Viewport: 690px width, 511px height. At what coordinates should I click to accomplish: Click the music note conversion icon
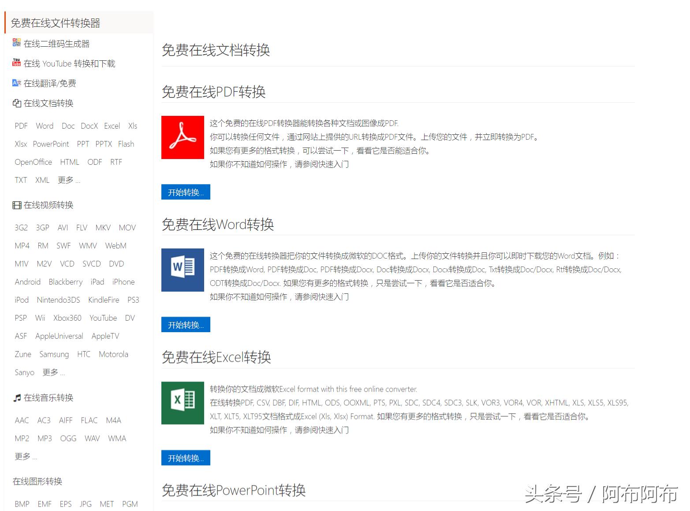16,397
